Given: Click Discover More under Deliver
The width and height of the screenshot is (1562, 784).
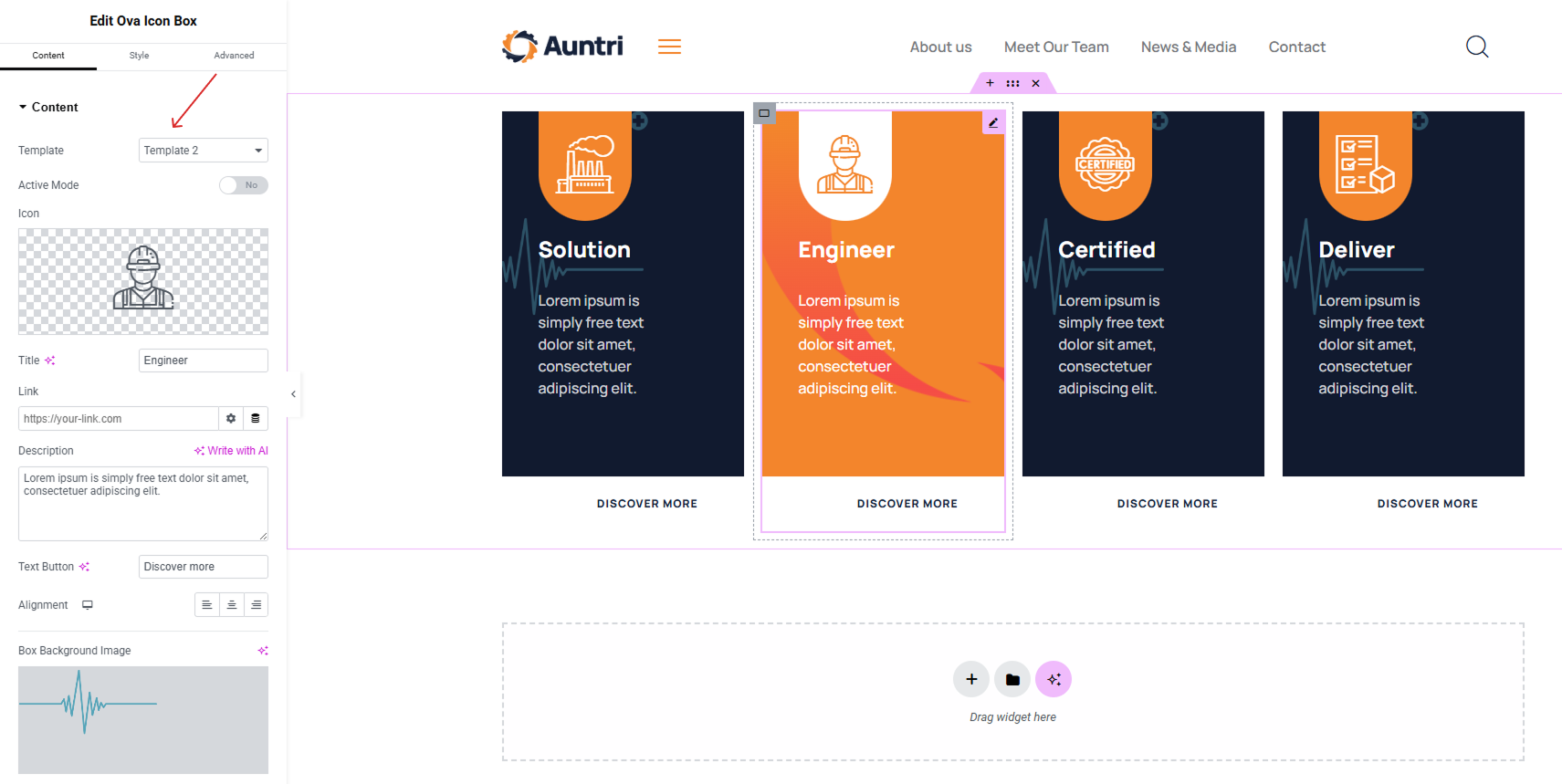Looking at the screenshot, I should 1428,504.
